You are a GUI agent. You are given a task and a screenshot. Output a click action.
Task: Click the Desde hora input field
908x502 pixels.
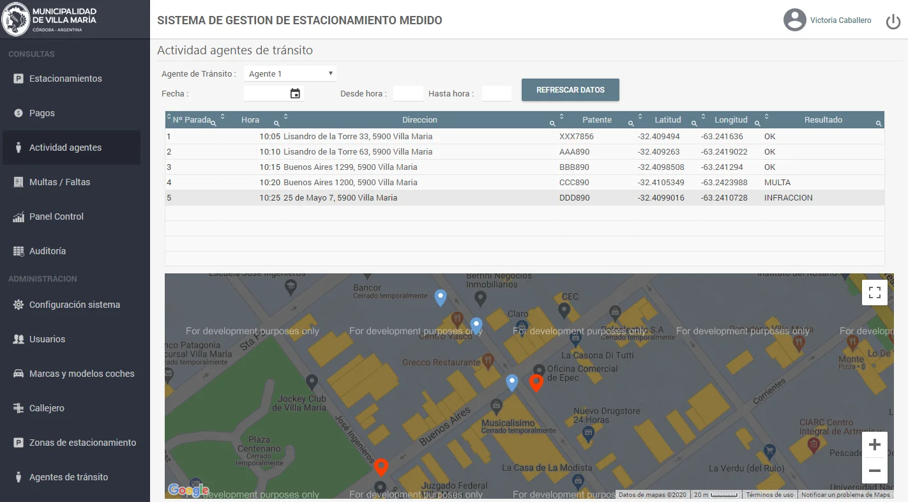coord(408,94)
